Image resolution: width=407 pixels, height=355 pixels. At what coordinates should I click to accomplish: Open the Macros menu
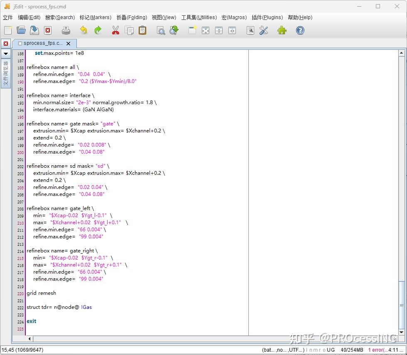pos(234,17)
